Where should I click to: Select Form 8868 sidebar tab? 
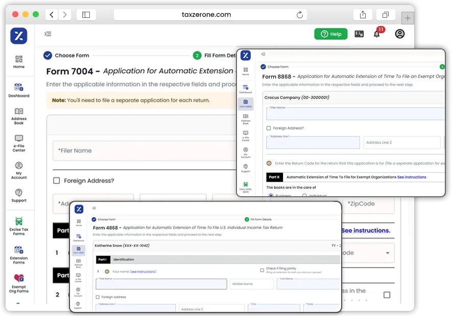(246, 103)
